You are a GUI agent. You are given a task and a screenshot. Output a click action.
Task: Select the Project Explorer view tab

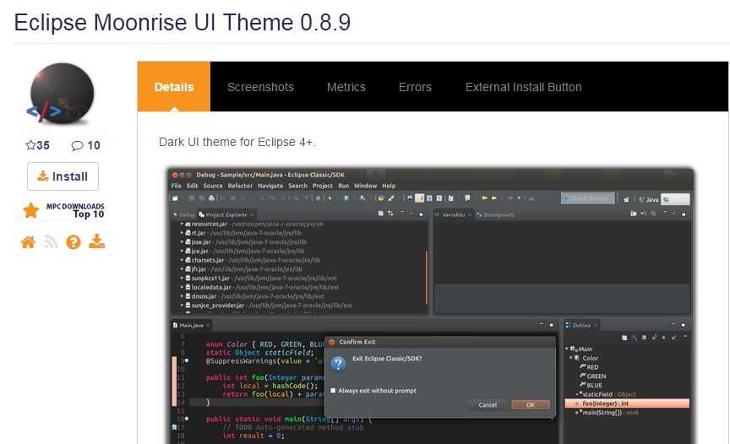(x=226, y=214)
